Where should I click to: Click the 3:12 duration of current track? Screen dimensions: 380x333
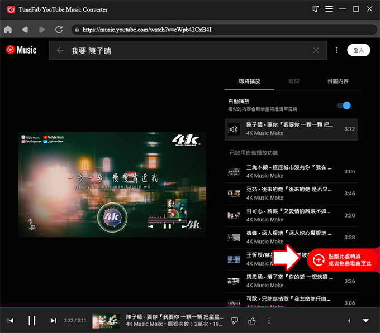(349, 129)
